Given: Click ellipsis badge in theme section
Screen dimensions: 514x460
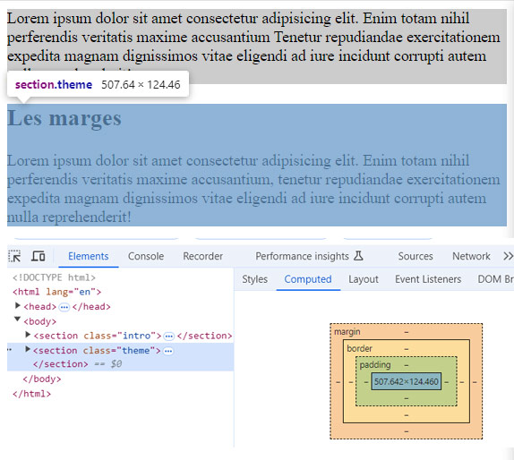Looking at the screenshot, I should [x=168, y=351].
